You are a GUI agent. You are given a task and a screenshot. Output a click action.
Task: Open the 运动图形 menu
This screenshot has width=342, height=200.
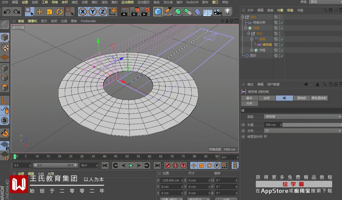coord(144,2)
